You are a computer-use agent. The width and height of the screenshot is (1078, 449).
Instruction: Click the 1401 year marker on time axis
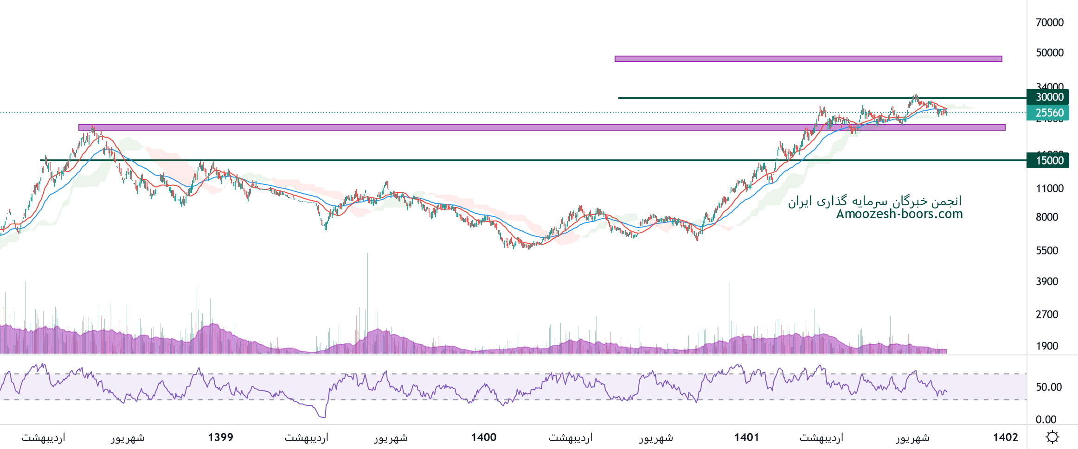click(747, 437)
